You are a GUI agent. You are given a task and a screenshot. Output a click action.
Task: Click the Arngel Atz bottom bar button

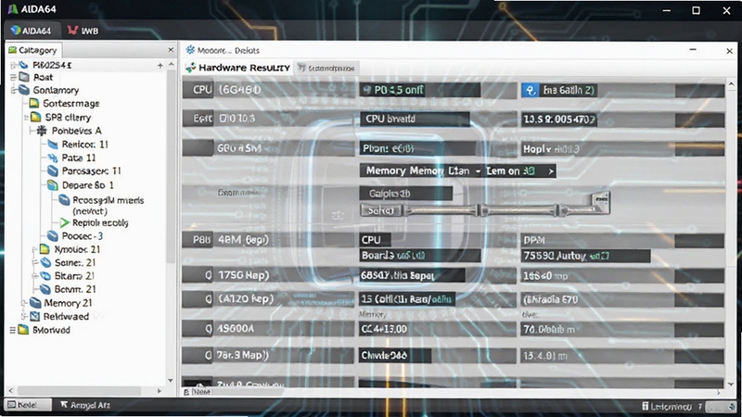pyautogui.click(x=85, y=405)
